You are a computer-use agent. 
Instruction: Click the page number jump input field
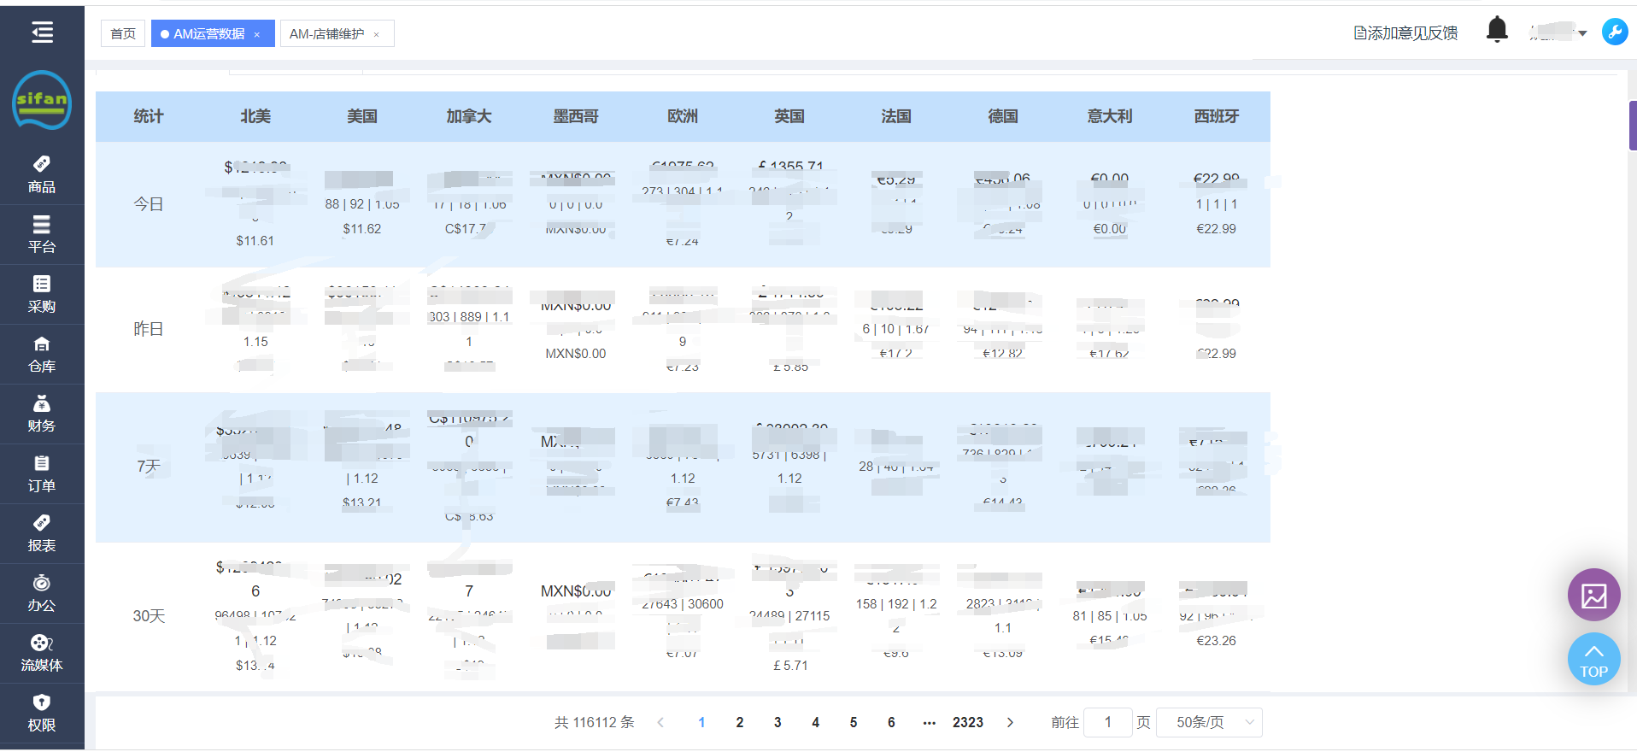click(x=1107, y=722)
